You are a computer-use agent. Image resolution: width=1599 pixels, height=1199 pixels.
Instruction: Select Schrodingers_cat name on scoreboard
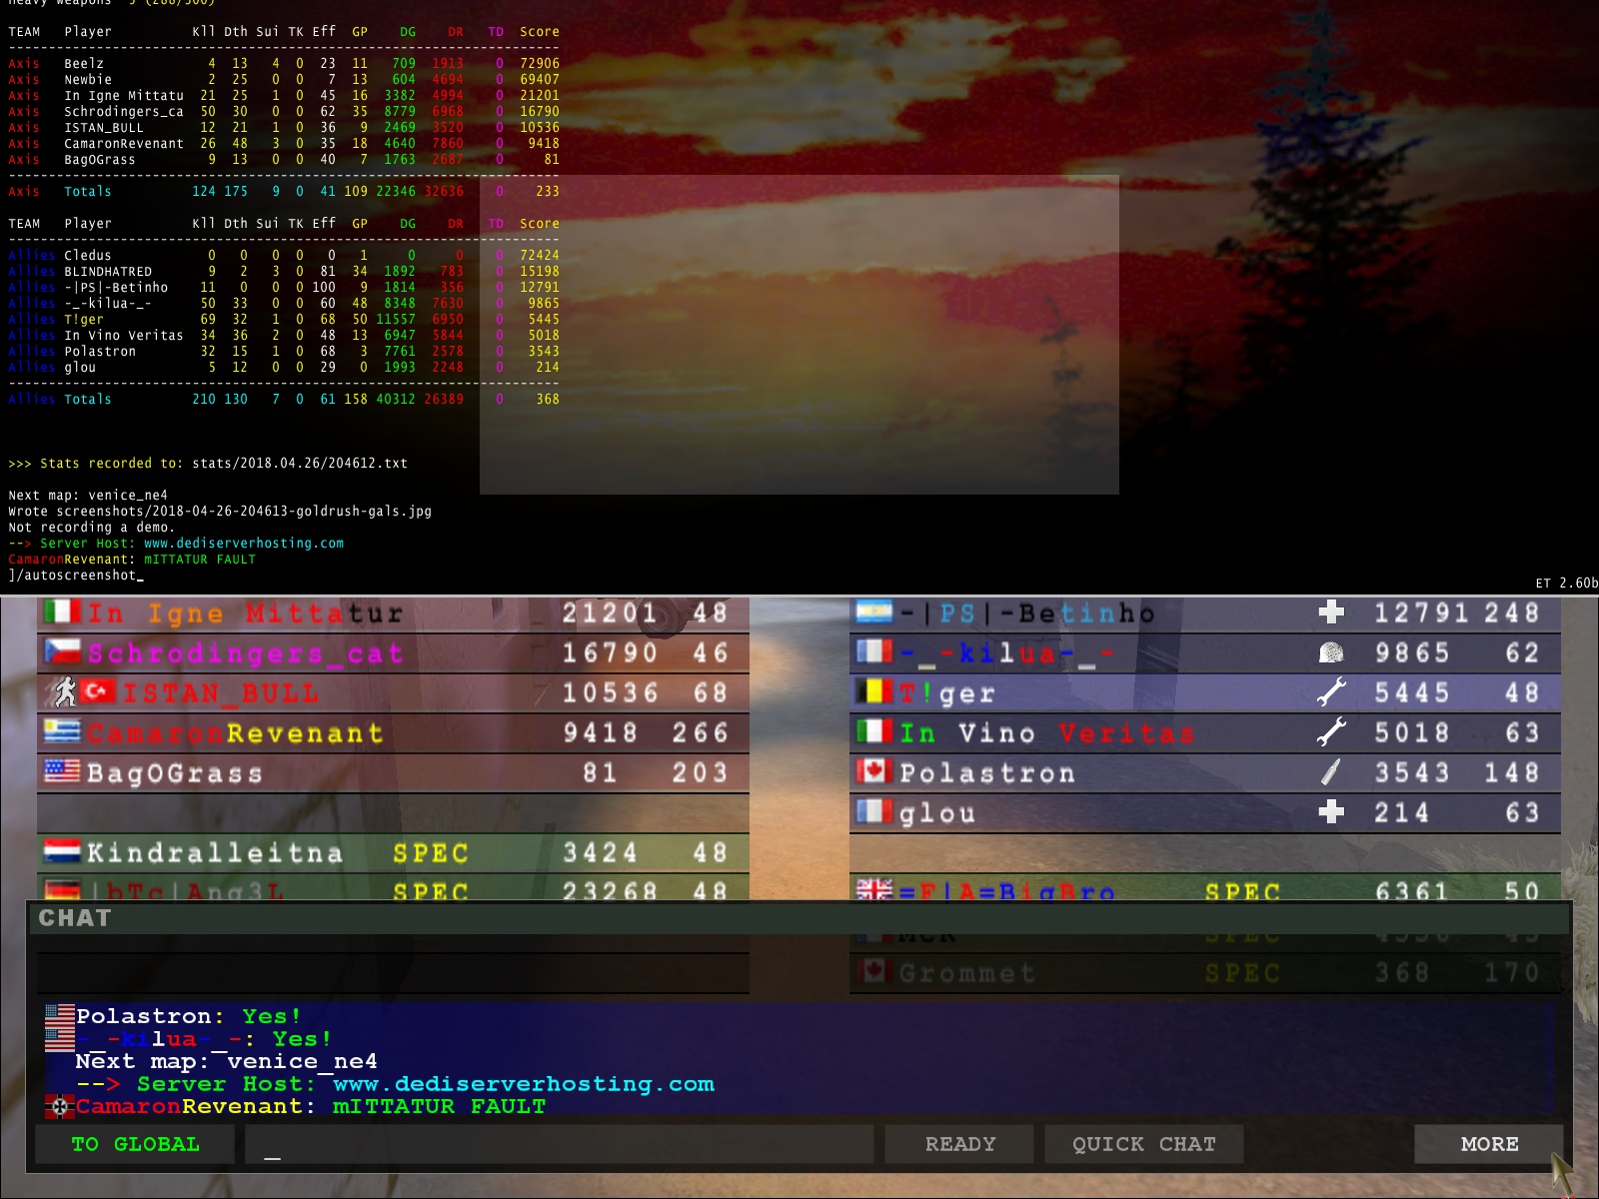(x=246, y=653)
